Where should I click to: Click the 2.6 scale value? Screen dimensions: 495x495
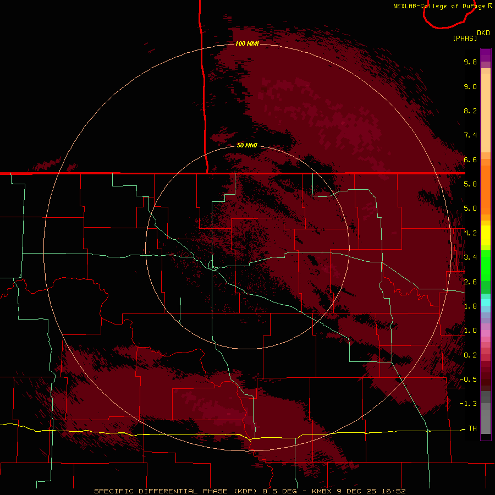tap(470, 282)
